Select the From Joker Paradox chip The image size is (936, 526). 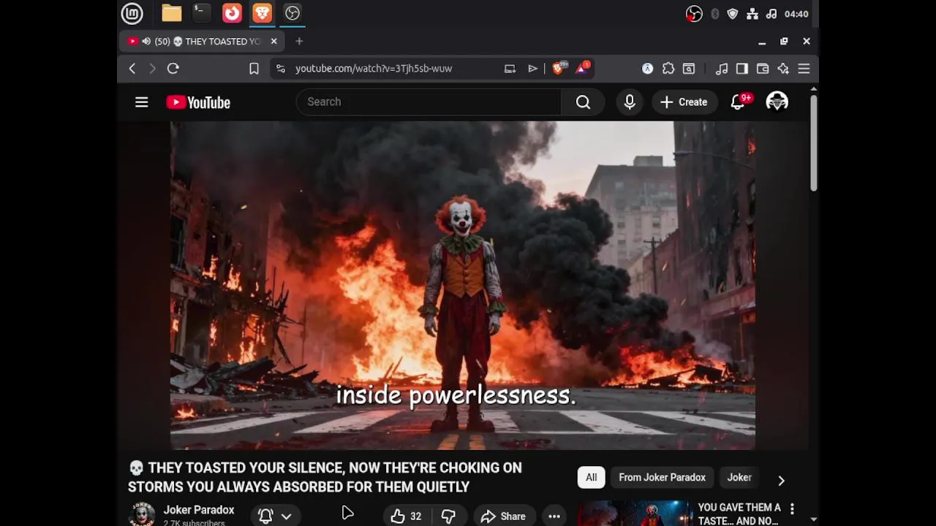pyautogui.click(x=662, y=478)
